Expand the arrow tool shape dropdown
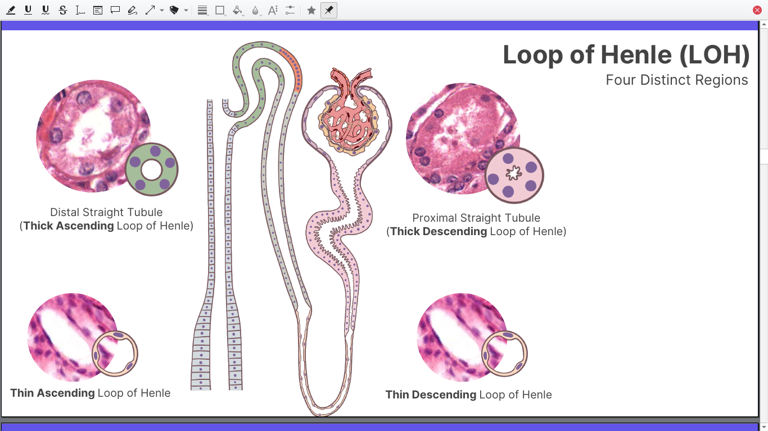768x431 pixels. tap(162, 10)
